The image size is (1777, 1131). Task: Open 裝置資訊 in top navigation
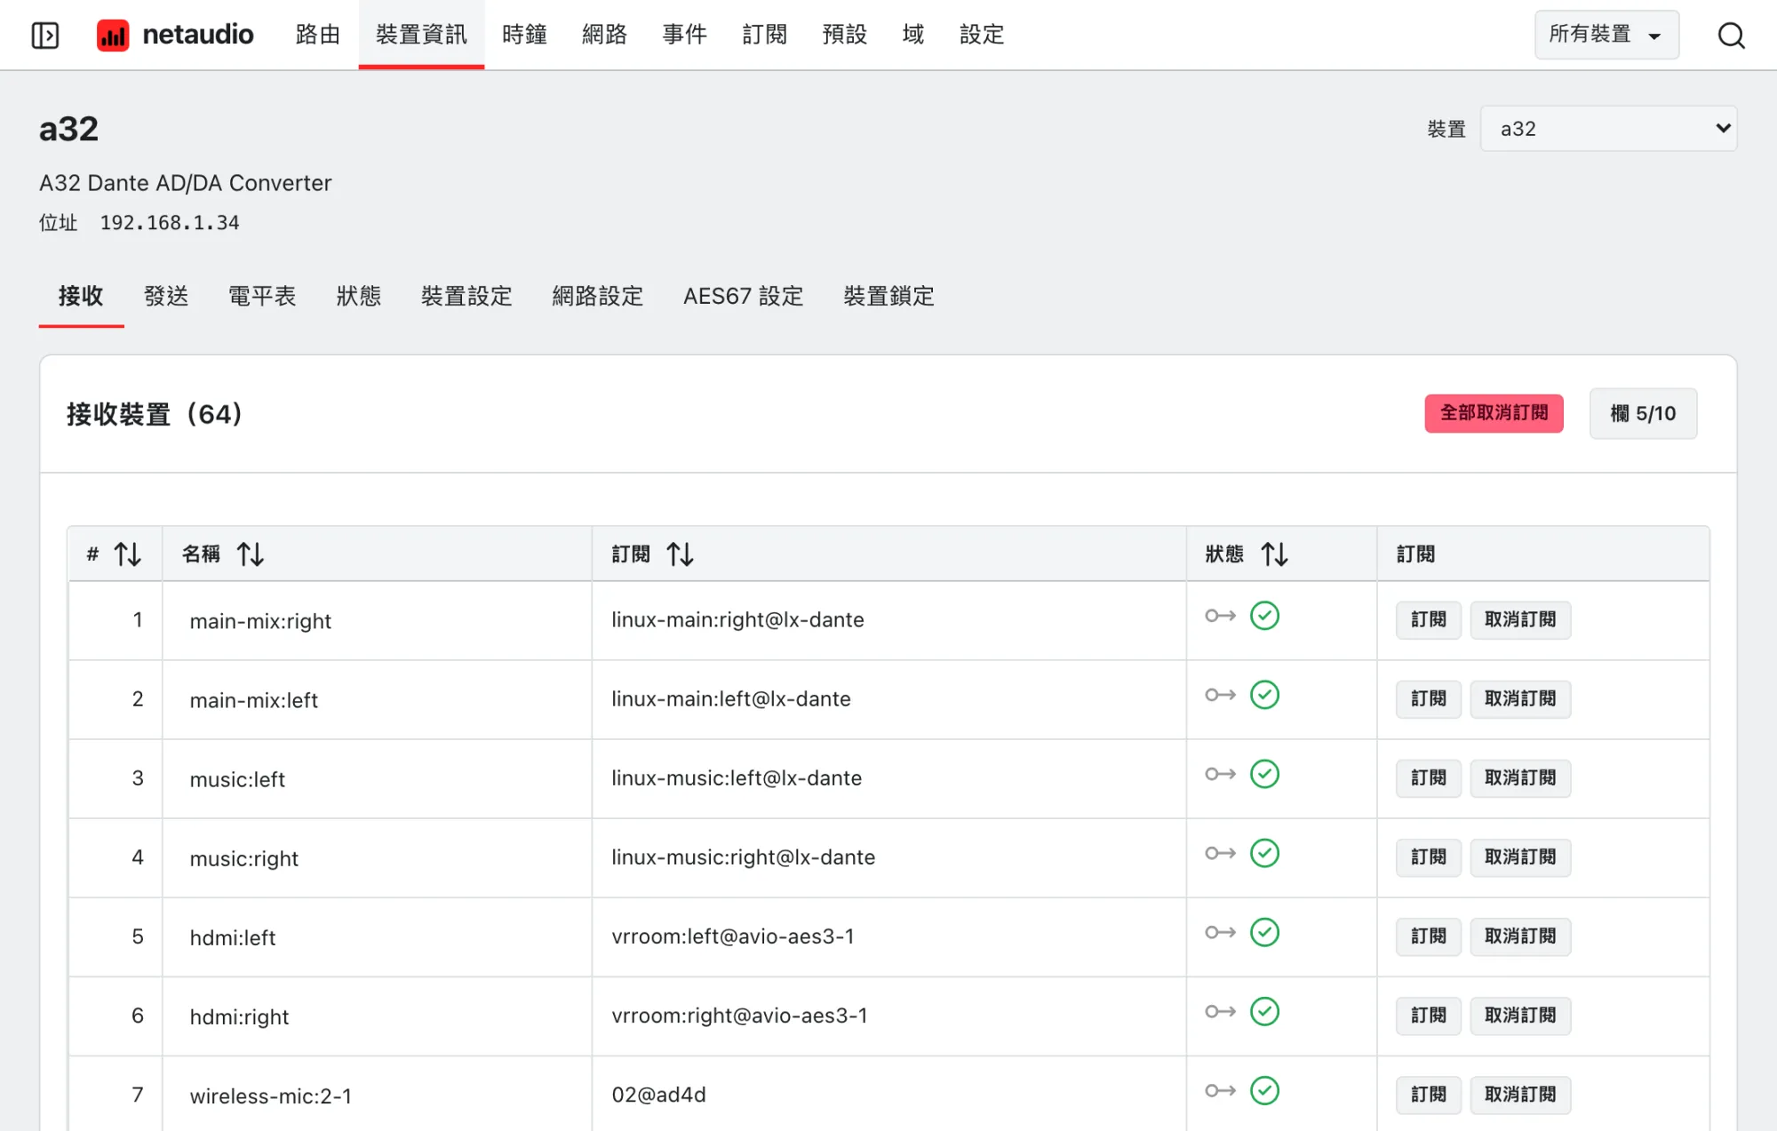coord(421,35)
